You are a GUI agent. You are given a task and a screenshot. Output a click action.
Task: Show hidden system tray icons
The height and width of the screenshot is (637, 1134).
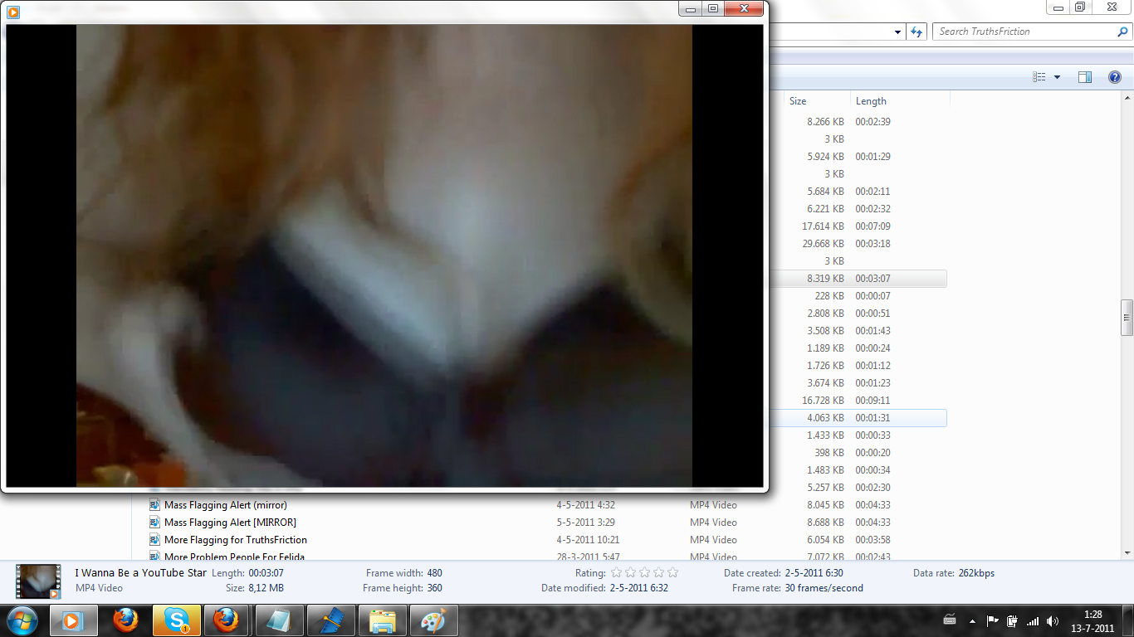[x=950, y=620]
